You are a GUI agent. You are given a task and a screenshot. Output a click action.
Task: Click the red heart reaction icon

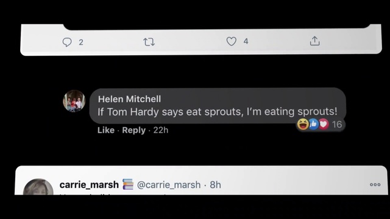[x=324, y=124]
